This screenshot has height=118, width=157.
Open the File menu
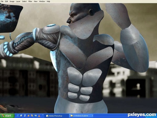(2, 1)
